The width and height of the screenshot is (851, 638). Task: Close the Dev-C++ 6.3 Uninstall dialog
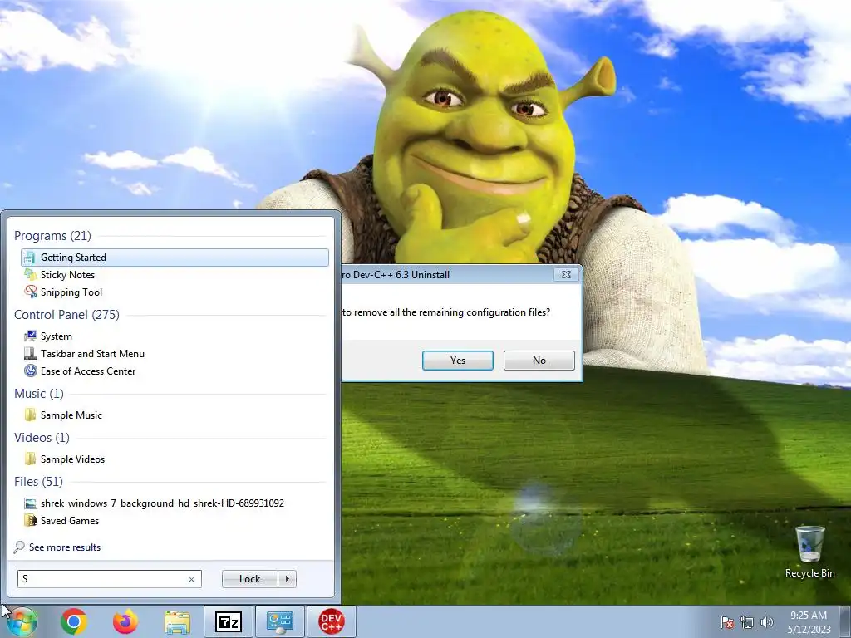566,274
